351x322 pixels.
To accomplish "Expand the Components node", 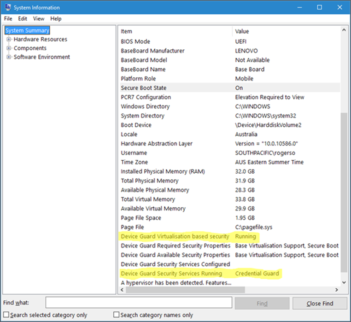I will coord(9,48).
